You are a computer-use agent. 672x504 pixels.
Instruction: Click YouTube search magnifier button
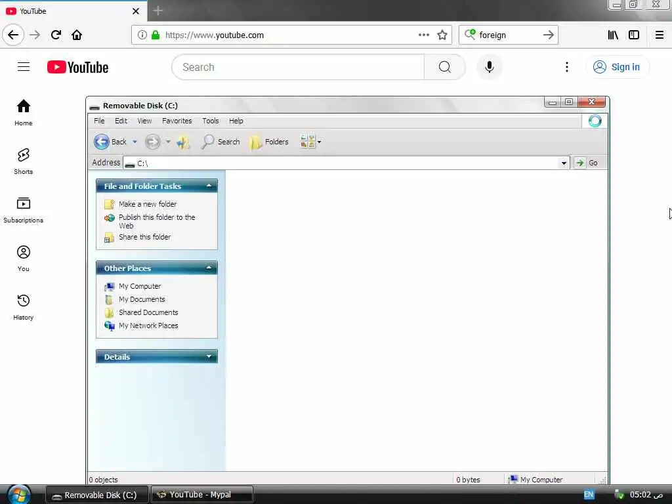click(444, 67)
